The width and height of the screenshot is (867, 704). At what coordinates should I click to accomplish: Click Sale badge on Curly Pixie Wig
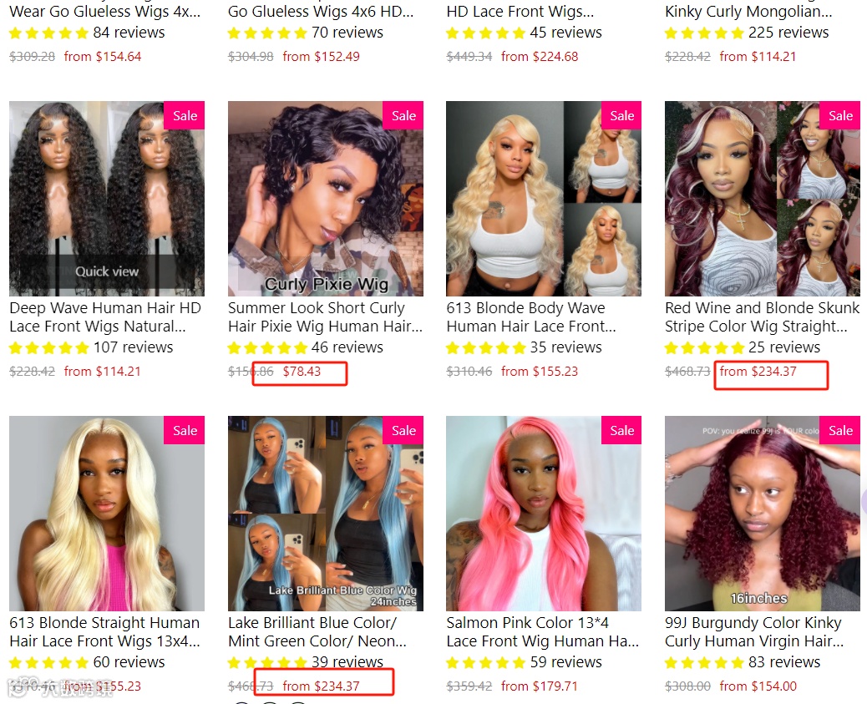pyautogui.click(x=403, y=115)
